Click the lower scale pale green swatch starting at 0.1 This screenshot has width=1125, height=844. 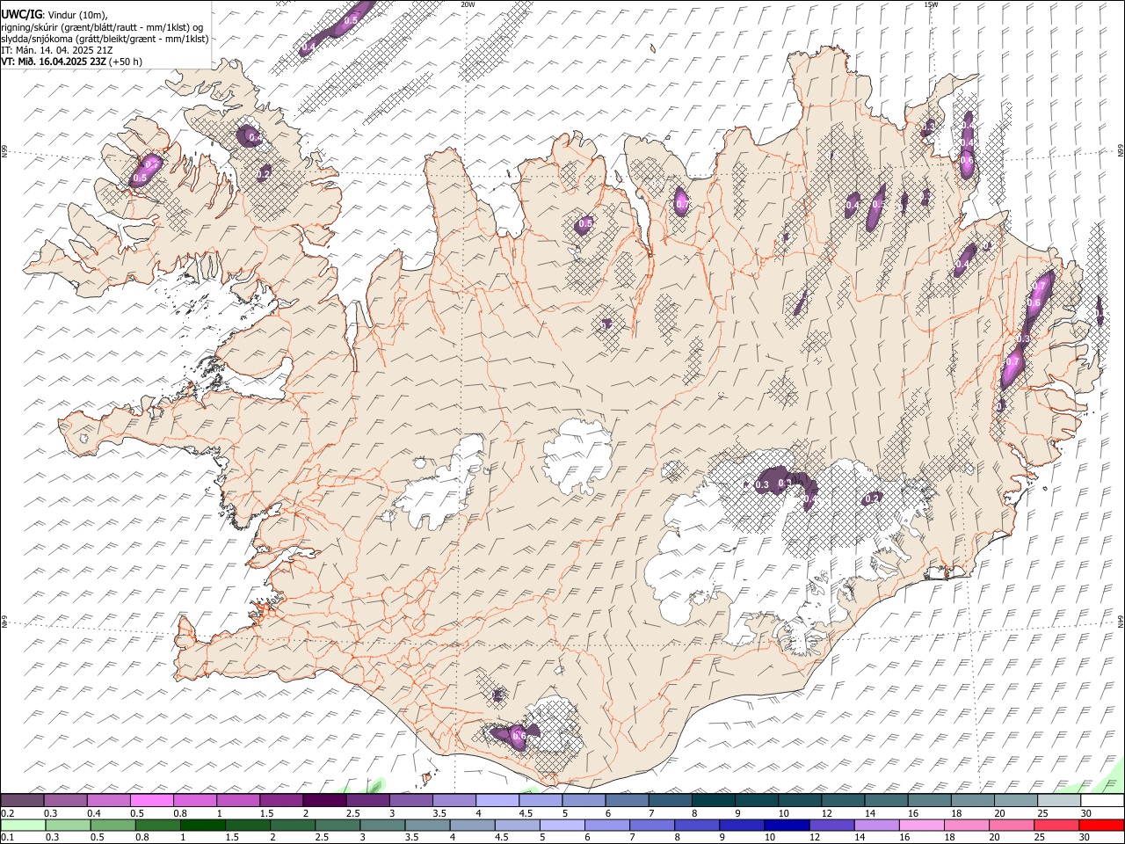click(23, 826)
